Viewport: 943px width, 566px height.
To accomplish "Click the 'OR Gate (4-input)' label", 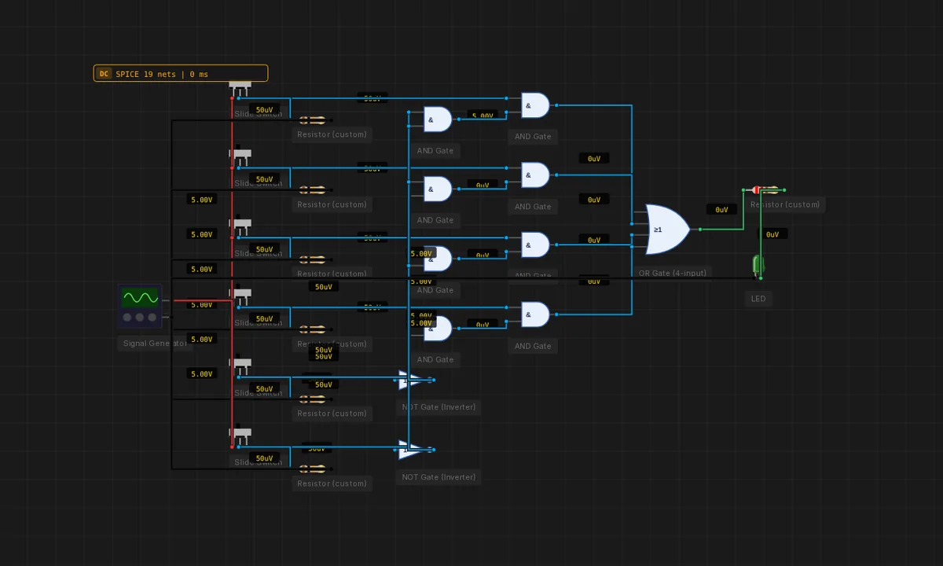I will coord(672,274).
